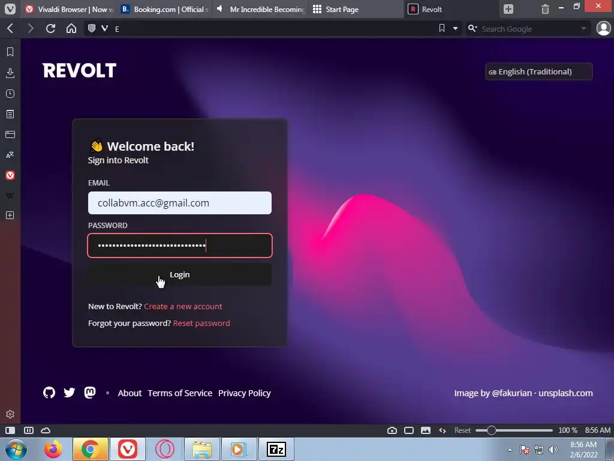Go back with the back arrow
Viewport: 614px width, 461px height.
tap(10, 28)
